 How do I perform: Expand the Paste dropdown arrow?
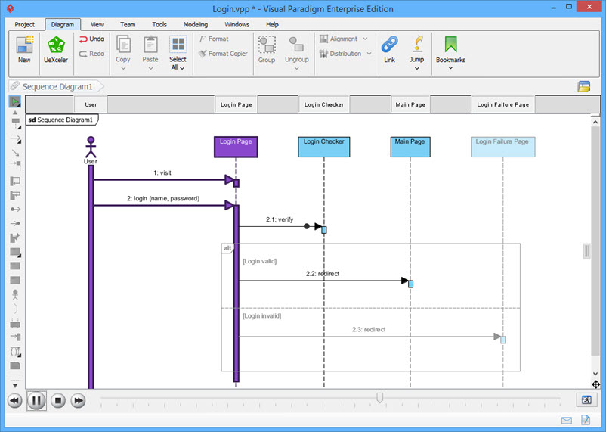(x=150, y=68)
